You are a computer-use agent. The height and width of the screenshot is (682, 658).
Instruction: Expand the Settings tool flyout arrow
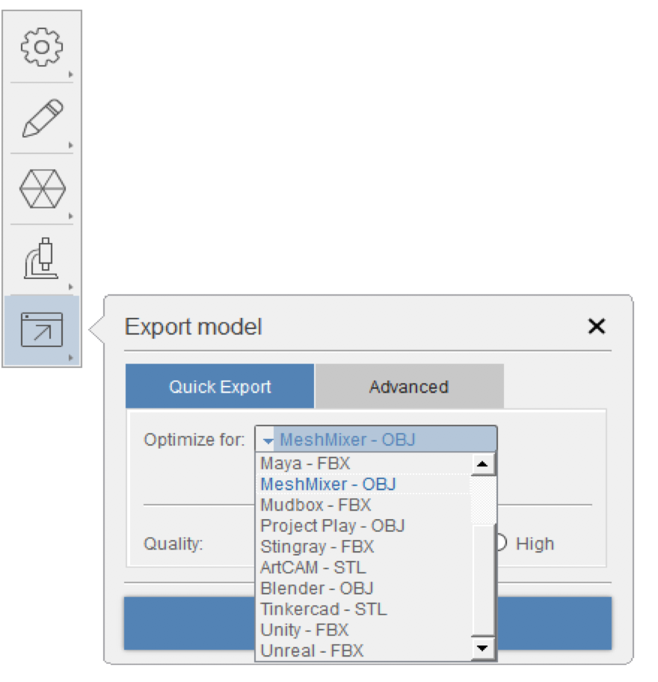click(70, 73)
